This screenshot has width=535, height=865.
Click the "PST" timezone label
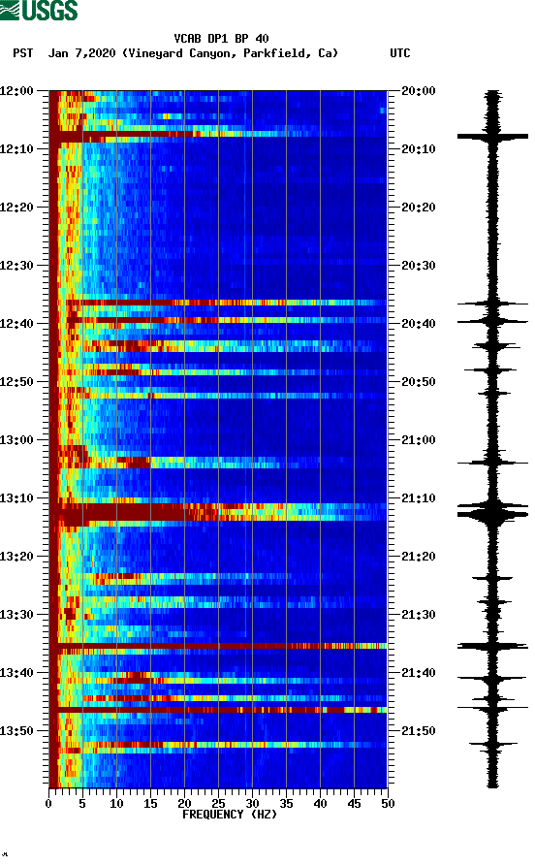tap(23, 53)
